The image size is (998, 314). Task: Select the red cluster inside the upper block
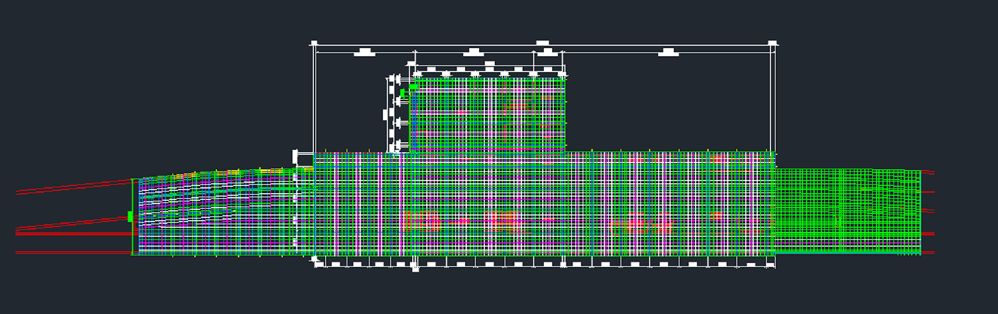click(x=517, y=105)
